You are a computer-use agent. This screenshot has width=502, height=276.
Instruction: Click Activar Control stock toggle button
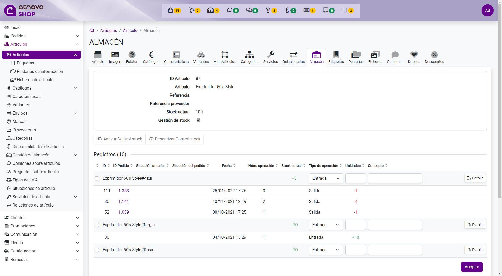click(120, 139)
